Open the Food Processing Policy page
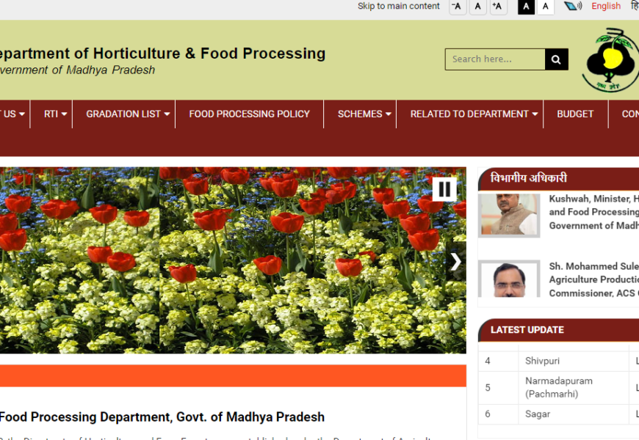Screen dimensions: 639x440 click(x=249, y=114)
